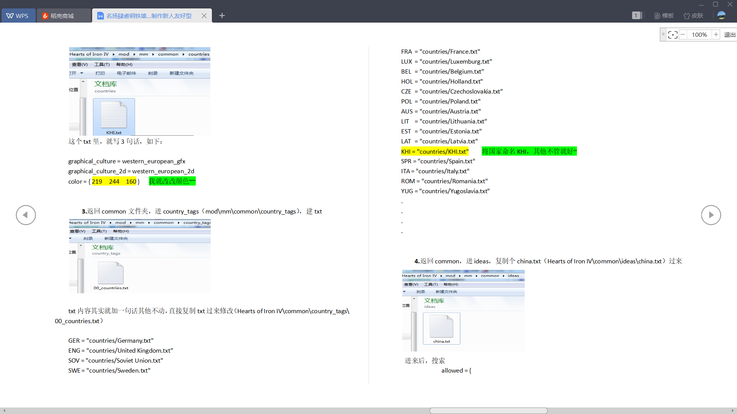The width and height of the screenshot is (737, 414).
Task: Click the KHI.txt file image
Action: [x=114, y=117]
